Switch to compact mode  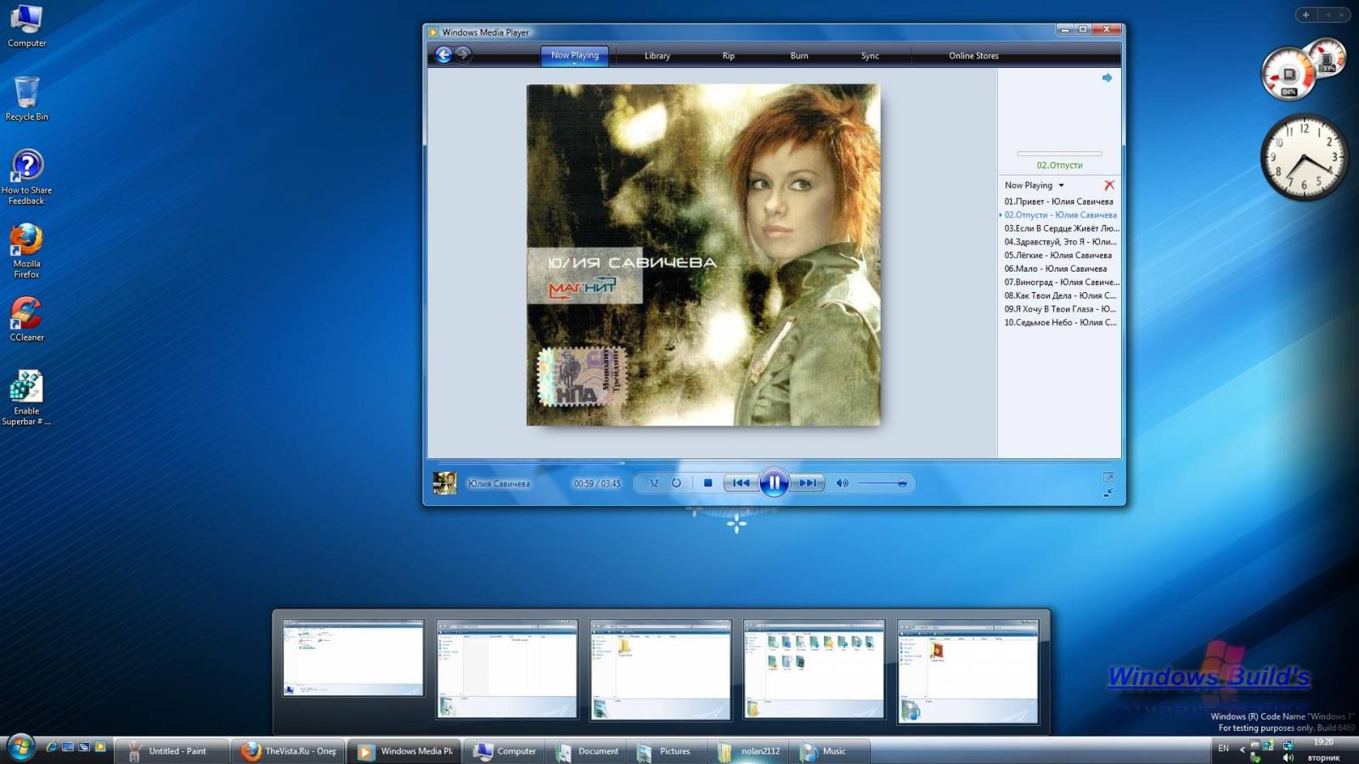1108,492
